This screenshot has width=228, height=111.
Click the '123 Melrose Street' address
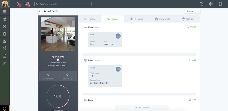58,63
